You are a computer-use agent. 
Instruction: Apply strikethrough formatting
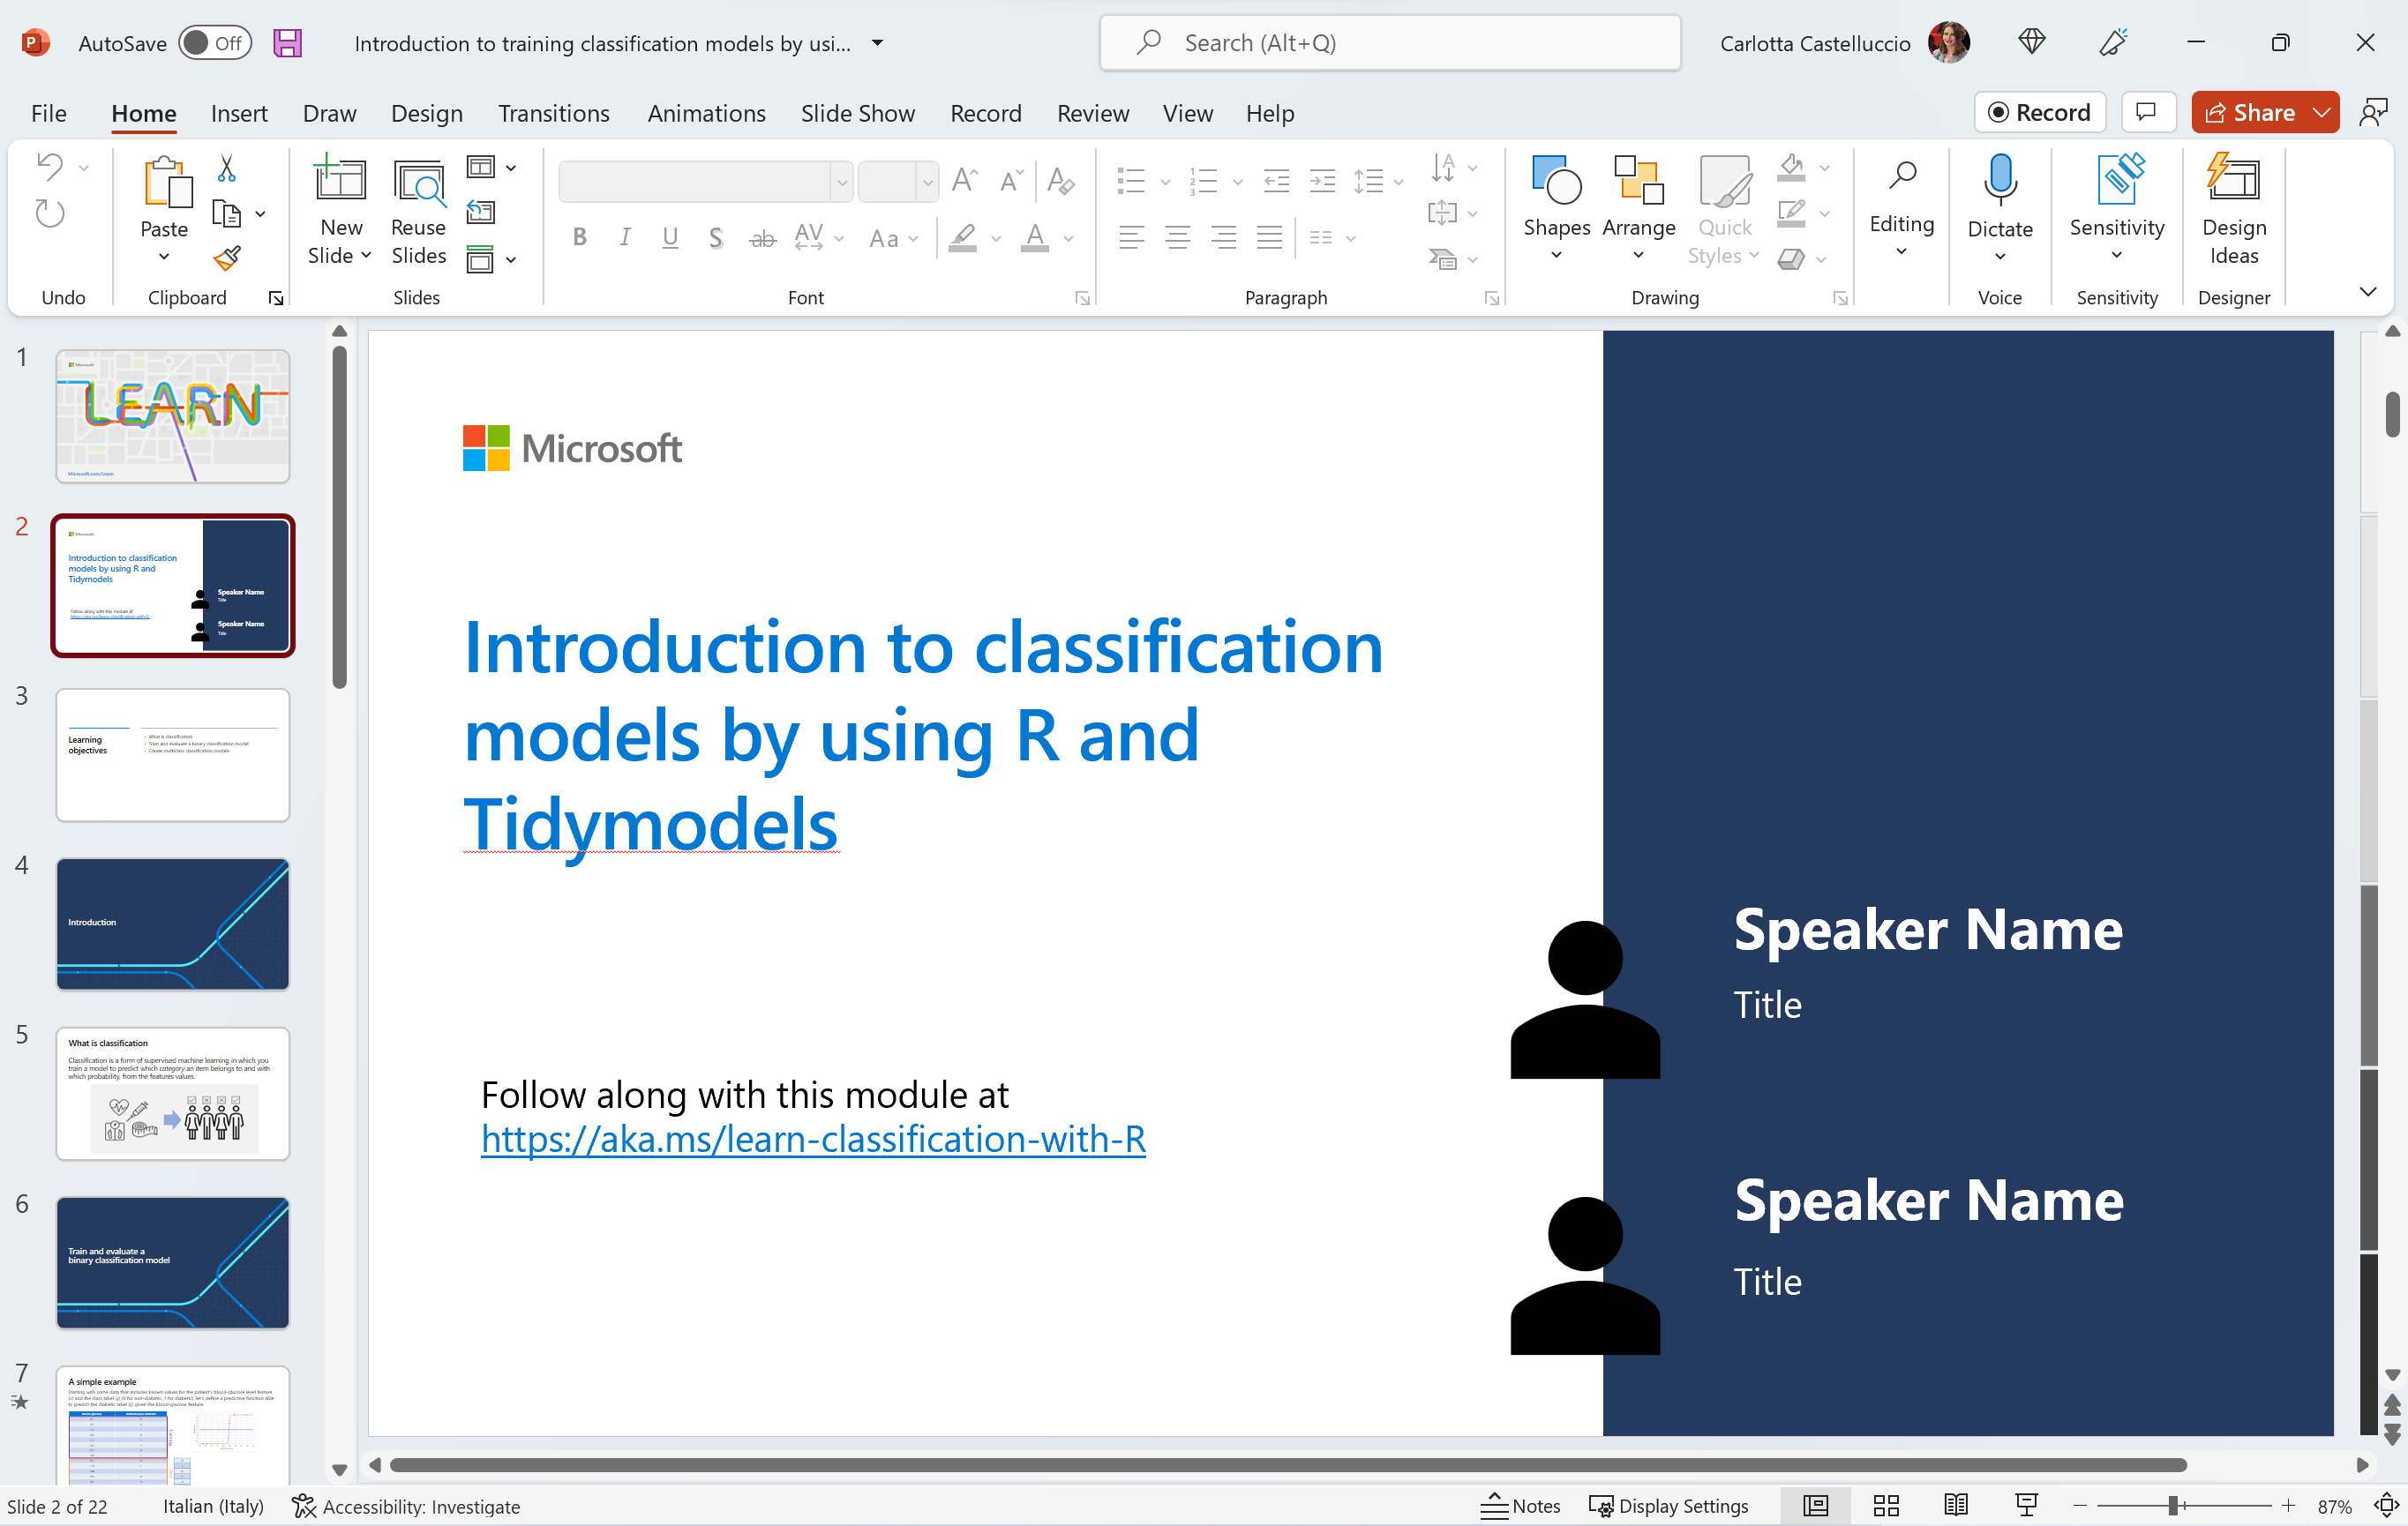coord(762,237)
